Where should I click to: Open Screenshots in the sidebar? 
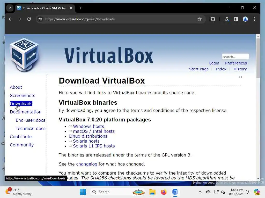[x=23, y=95]
